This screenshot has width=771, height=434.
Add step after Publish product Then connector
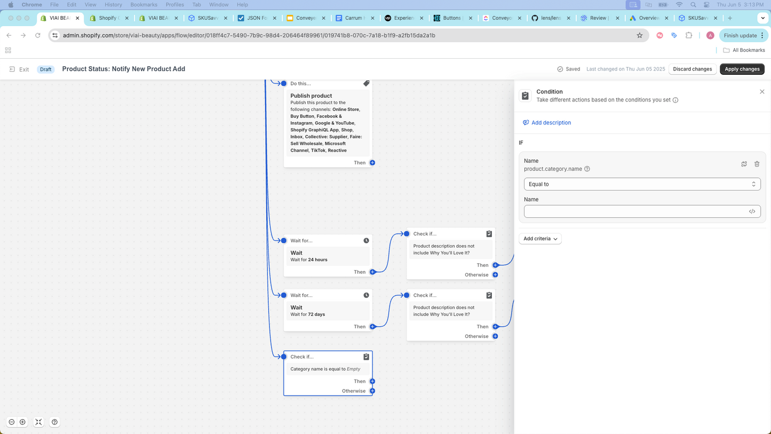pos(372,163)
